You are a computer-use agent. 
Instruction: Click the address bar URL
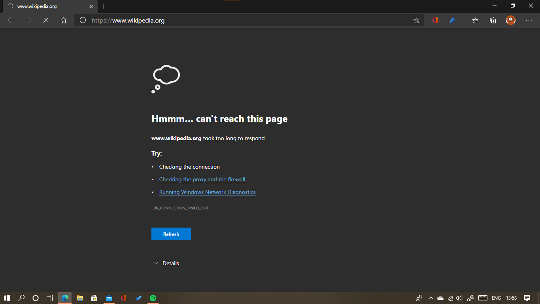click(128, 21)
